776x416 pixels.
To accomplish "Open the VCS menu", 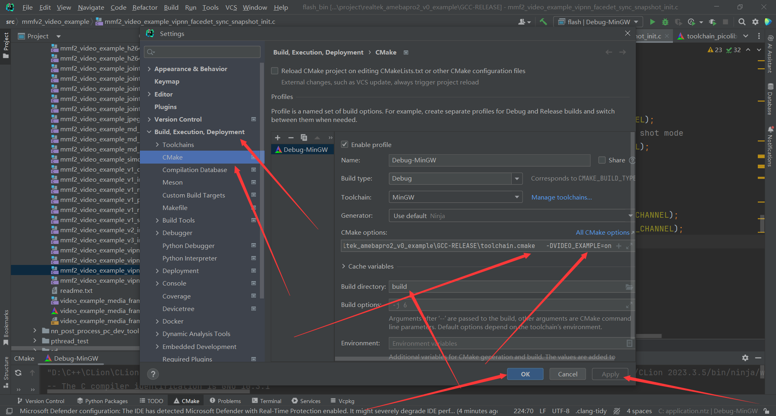I will (x=231, y=7).
